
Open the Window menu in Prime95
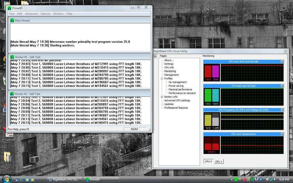pyautogui.click(x=58, y=14)
